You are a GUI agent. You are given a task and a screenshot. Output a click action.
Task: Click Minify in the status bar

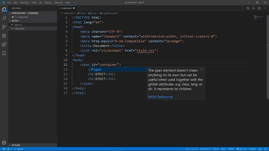click(x=19, y=149)
